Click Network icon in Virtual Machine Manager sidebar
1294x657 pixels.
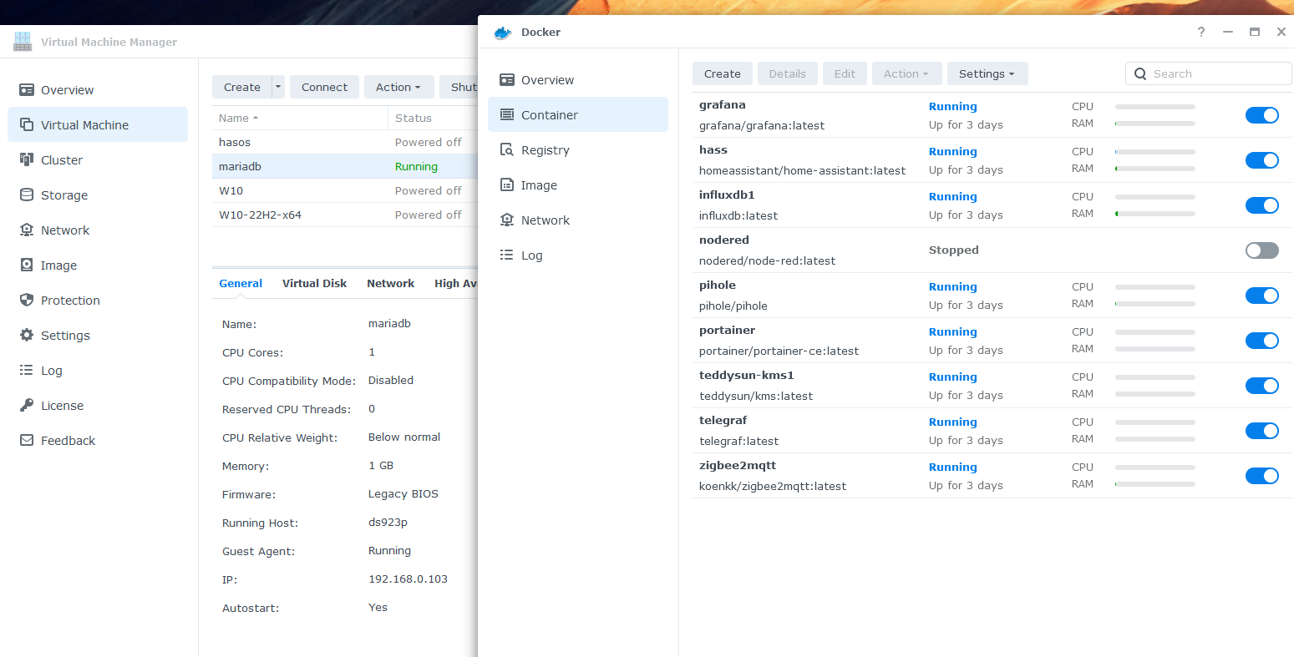[27, 230]
